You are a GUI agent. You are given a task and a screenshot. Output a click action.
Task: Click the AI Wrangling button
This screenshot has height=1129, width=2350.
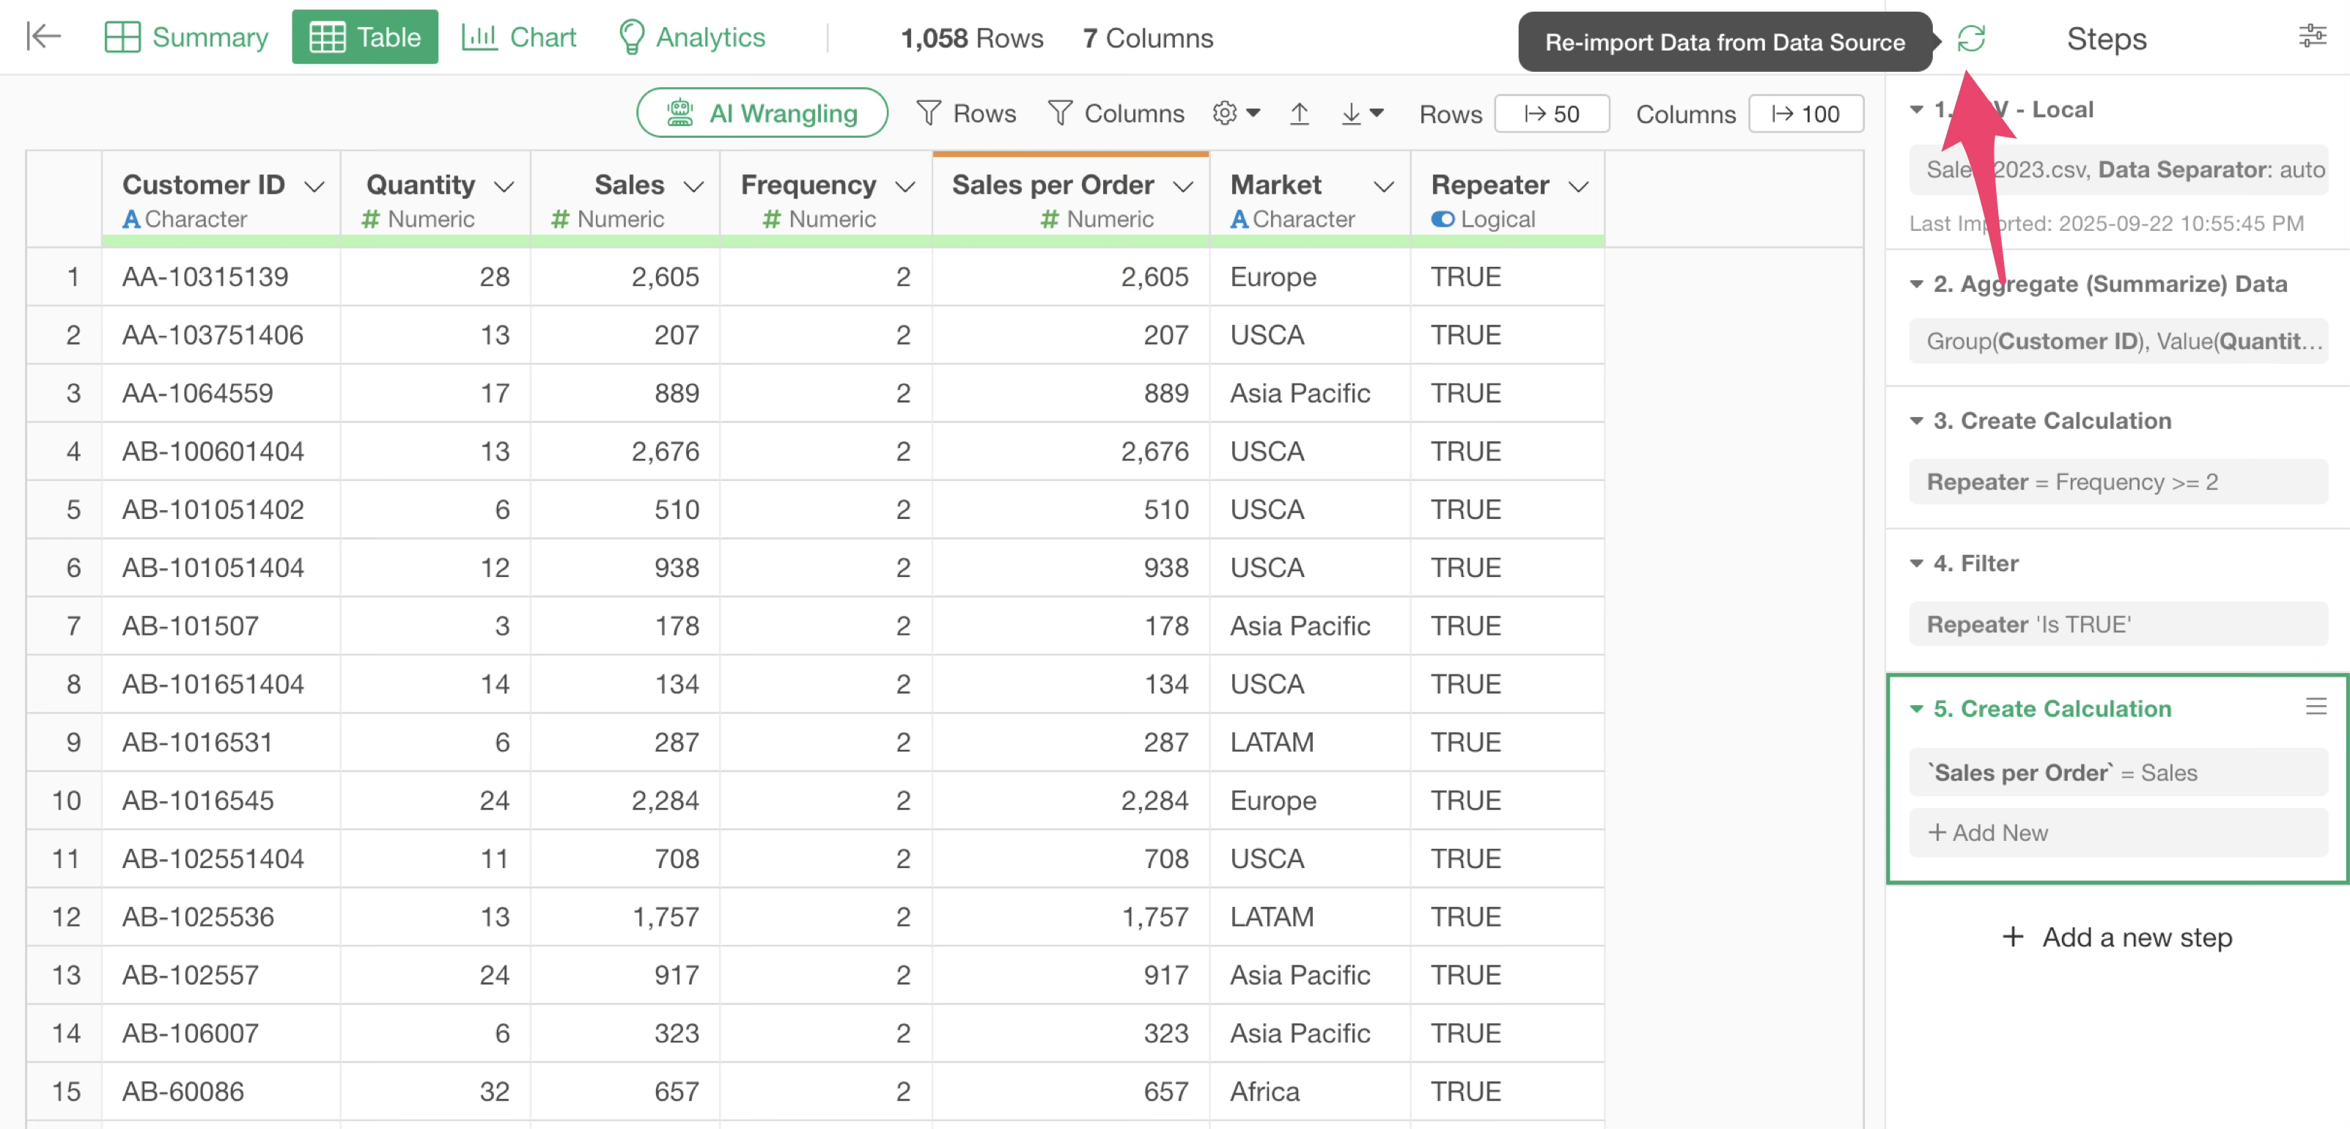click(762, 113)
